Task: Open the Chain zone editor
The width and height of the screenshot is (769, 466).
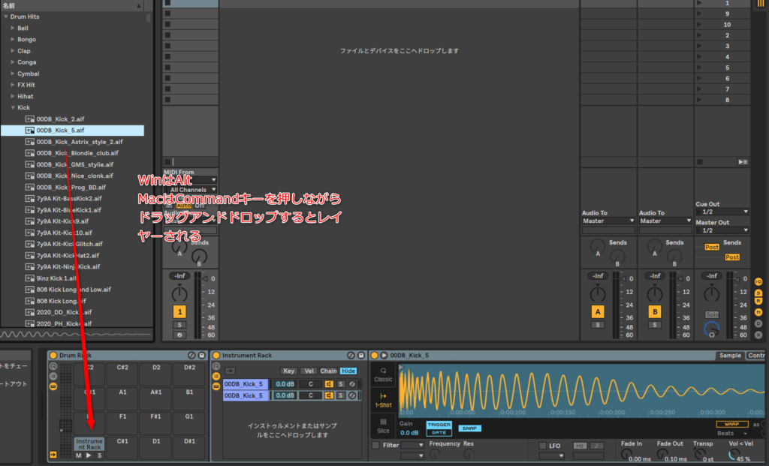Action: 328,371
